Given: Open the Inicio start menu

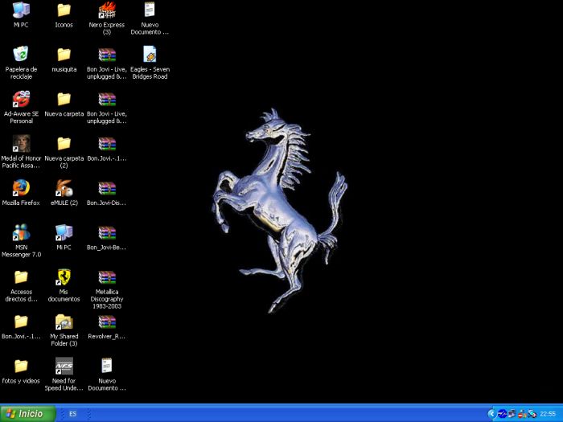Looking at the screenshot, I should 28,414.
